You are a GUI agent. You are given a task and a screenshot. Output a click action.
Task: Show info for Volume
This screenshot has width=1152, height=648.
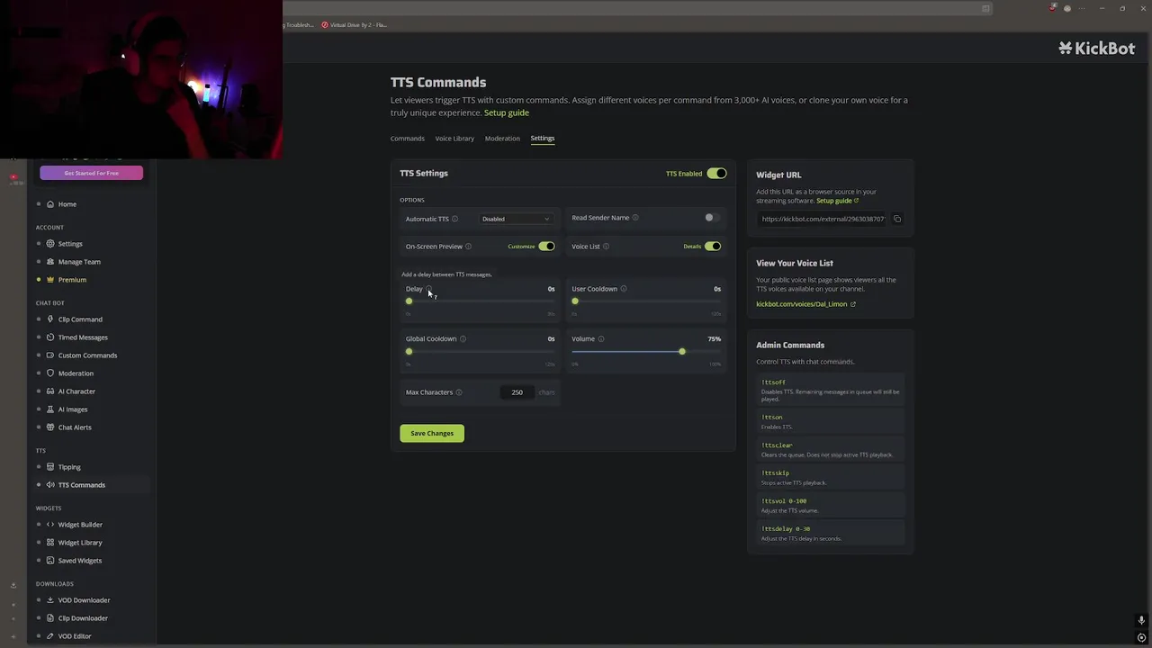601,339
